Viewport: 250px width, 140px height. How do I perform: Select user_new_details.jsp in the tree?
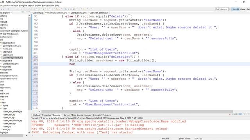tap(13, 121)
